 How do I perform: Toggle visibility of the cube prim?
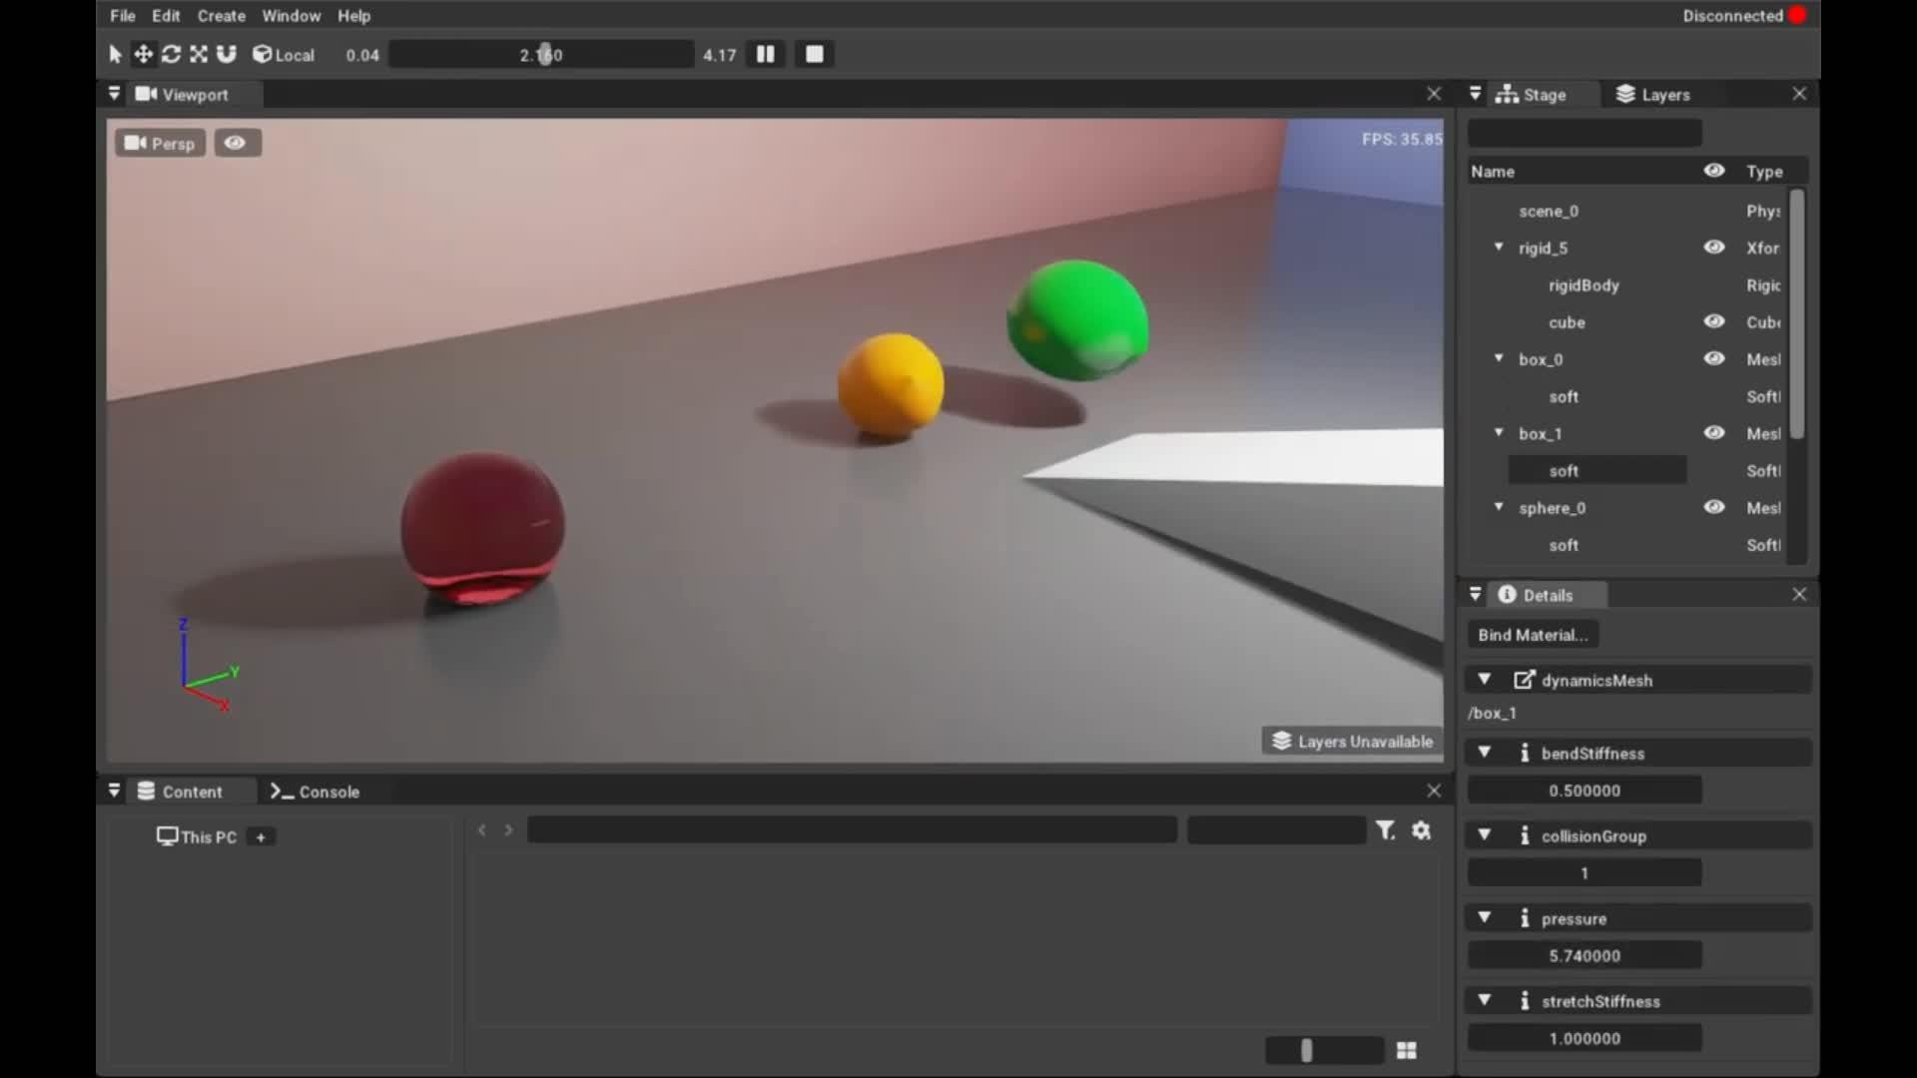(1714, 321)
